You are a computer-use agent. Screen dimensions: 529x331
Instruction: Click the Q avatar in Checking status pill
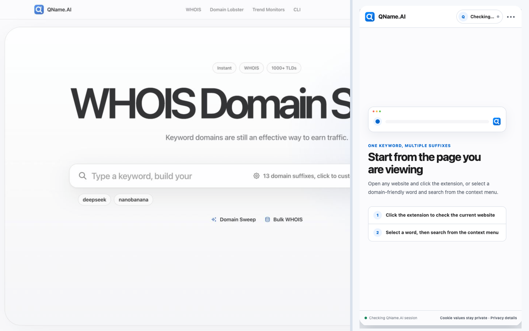click(x=463, y=17)
